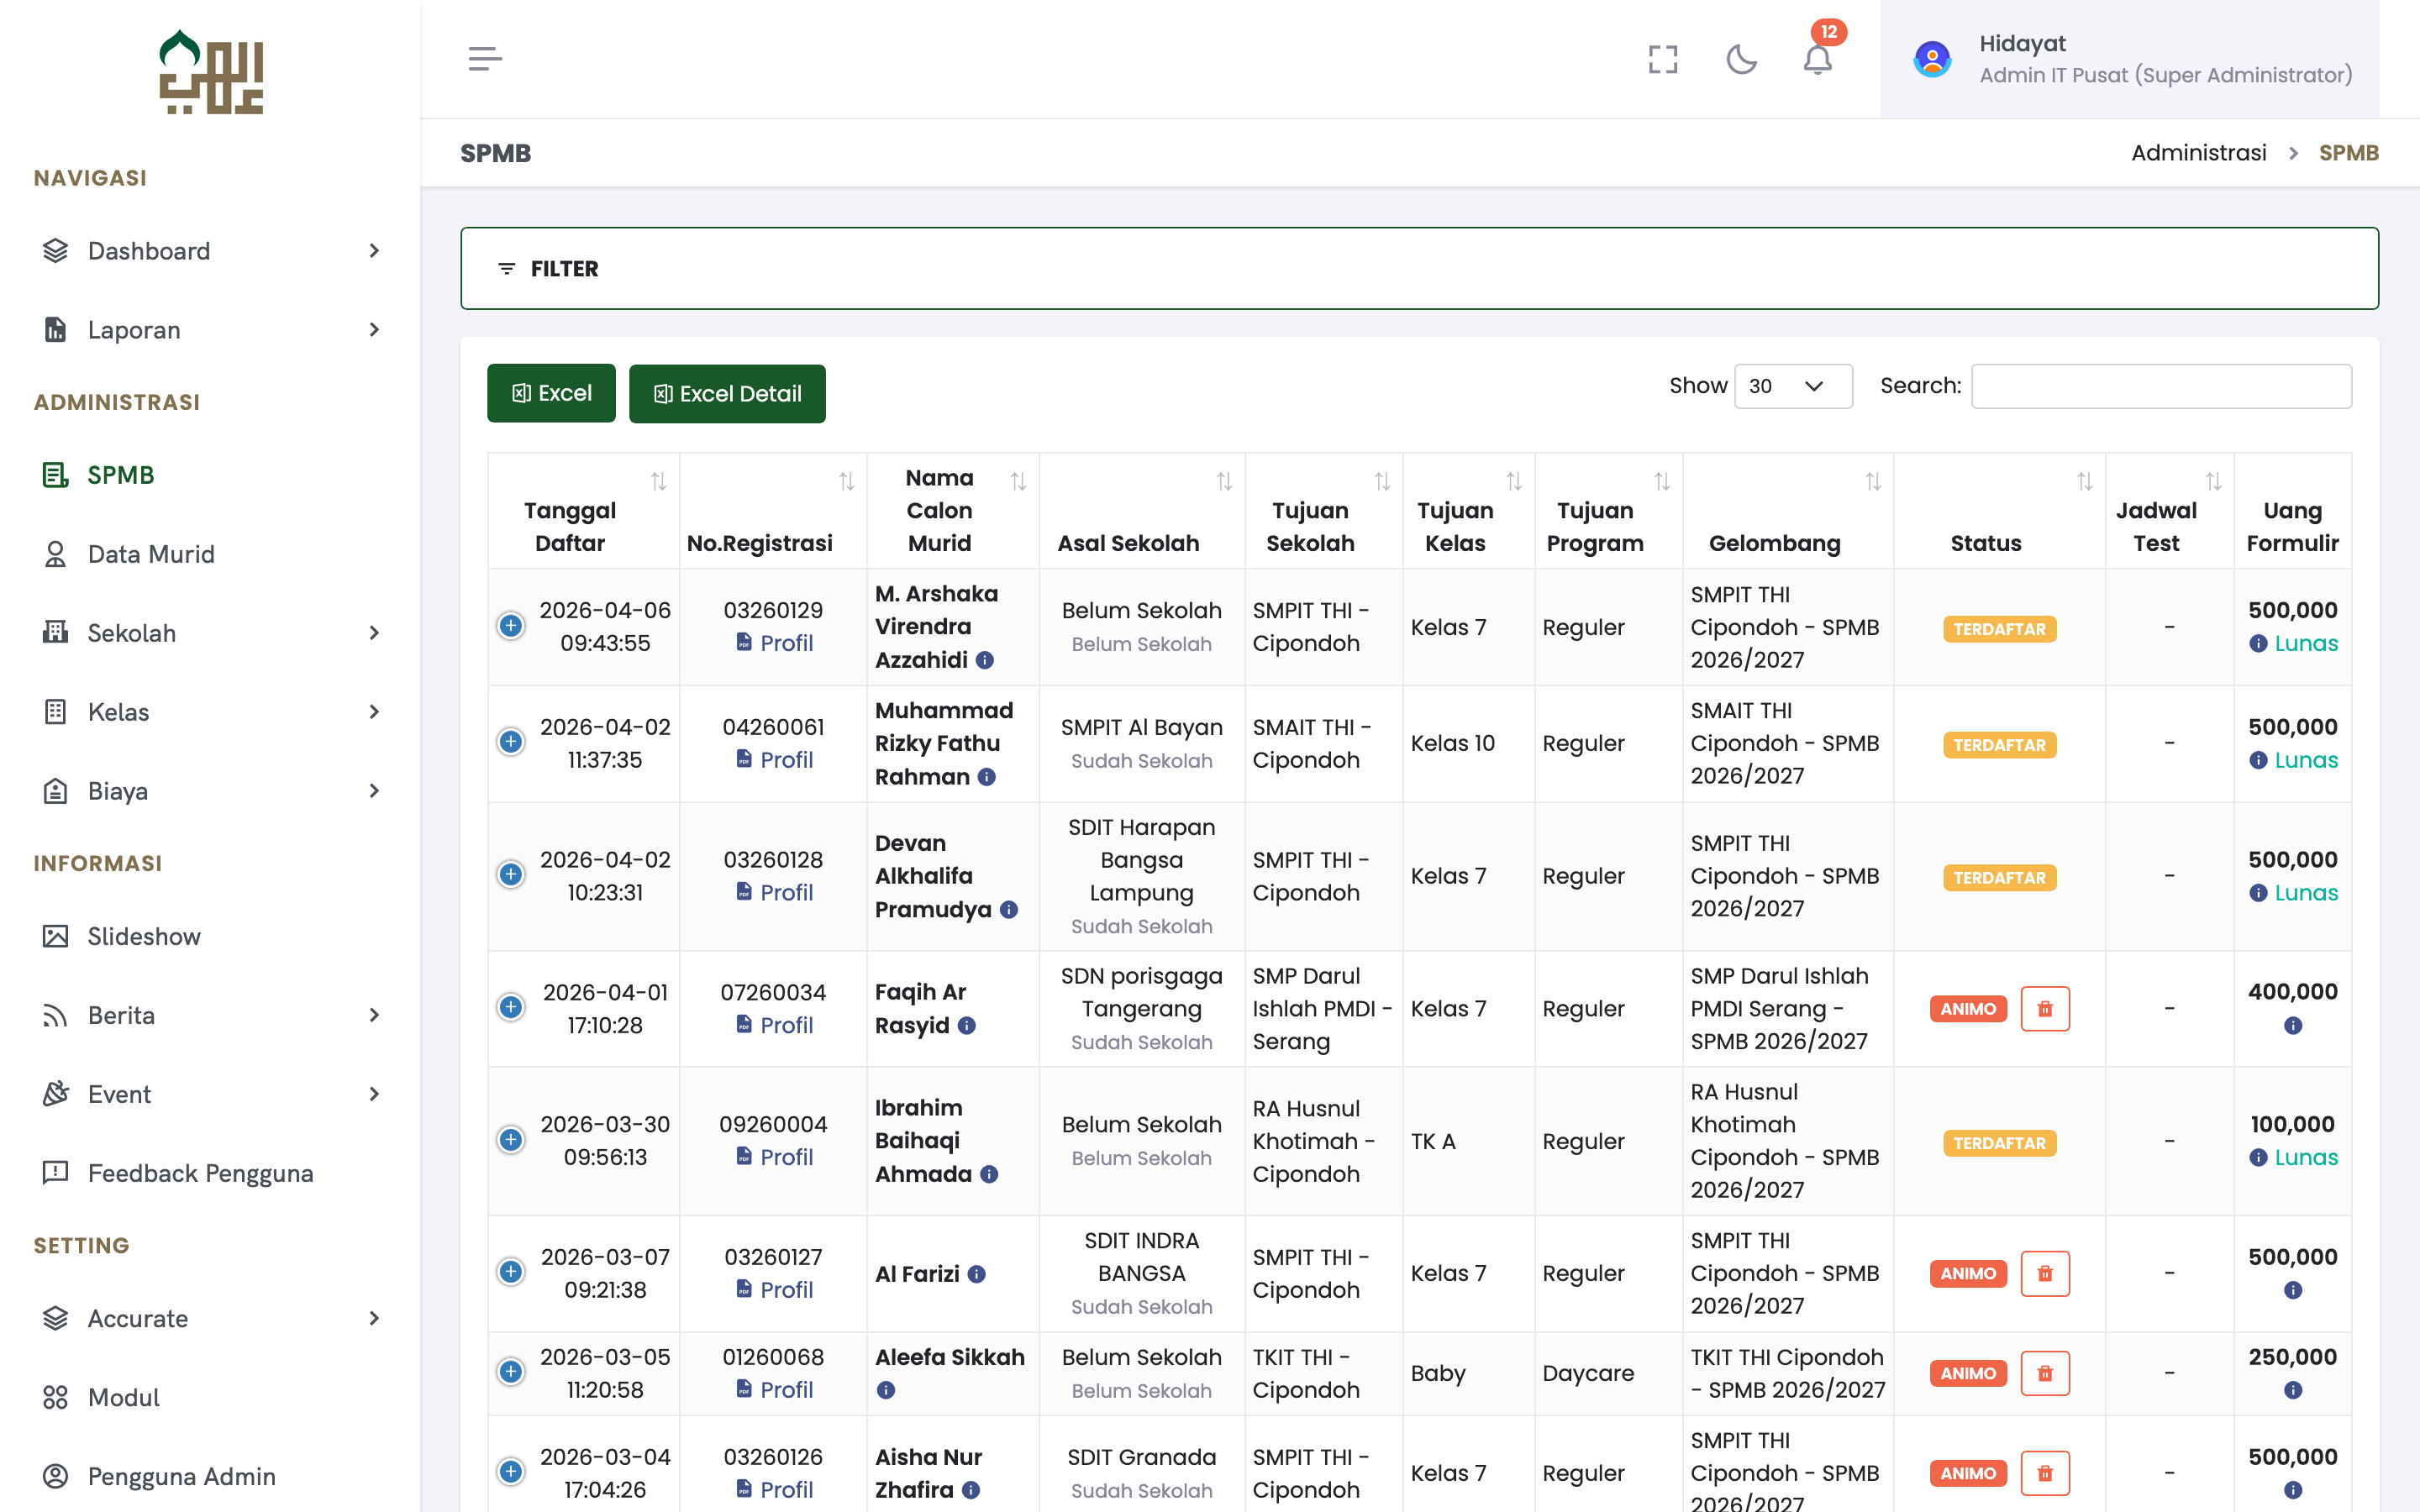Open the Berita menu
The height and width of the screenshot is (1512, 2420).
click(x=210, y=1015)
